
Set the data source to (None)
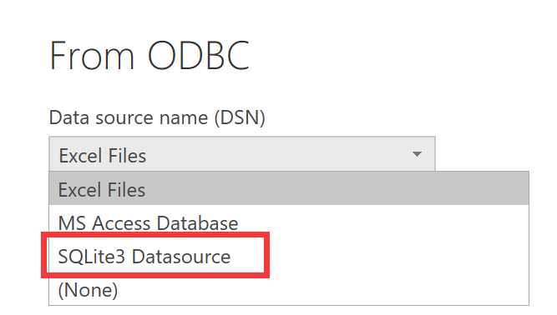click(288, 289)
